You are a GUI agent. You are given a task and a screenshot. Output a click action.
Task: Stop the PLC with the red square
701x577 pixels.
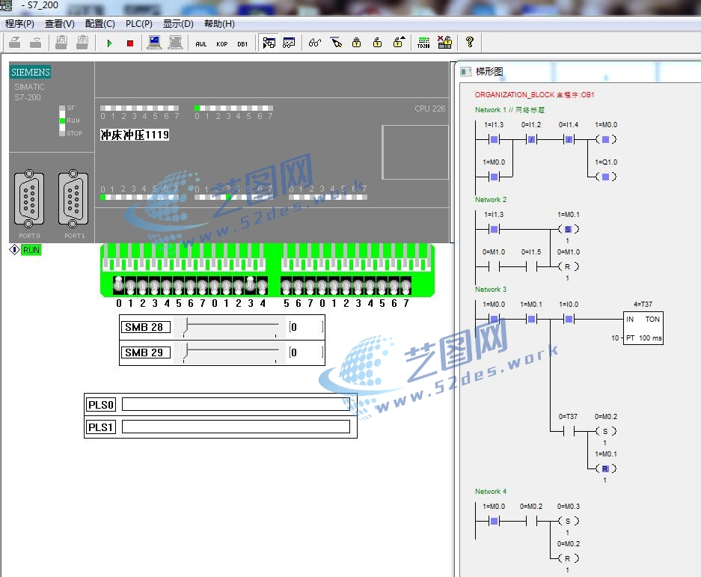click(x=130, y=43)
